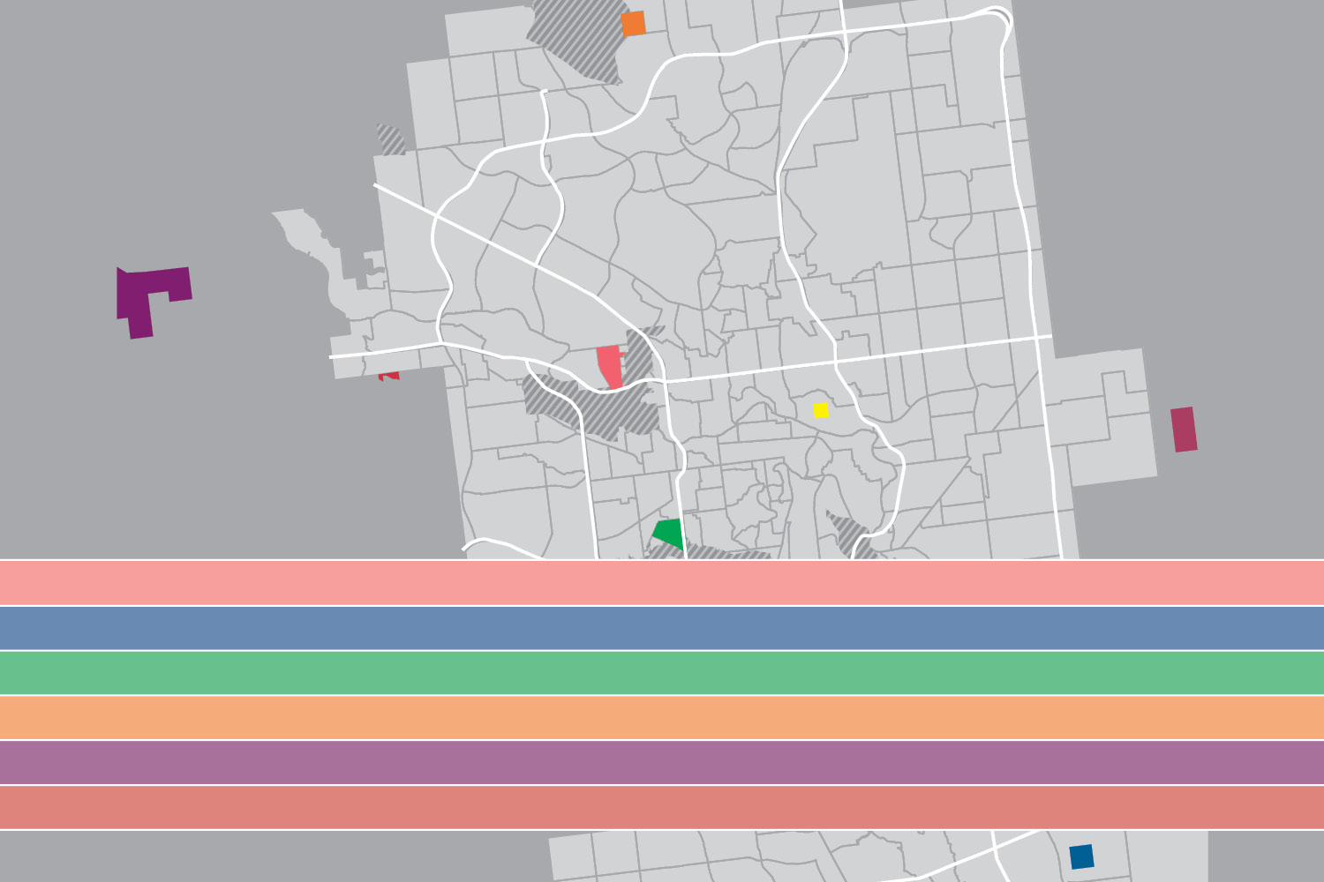Click the purple horizontal band
Screen dimensions: 1324x882
pos(662,763)
